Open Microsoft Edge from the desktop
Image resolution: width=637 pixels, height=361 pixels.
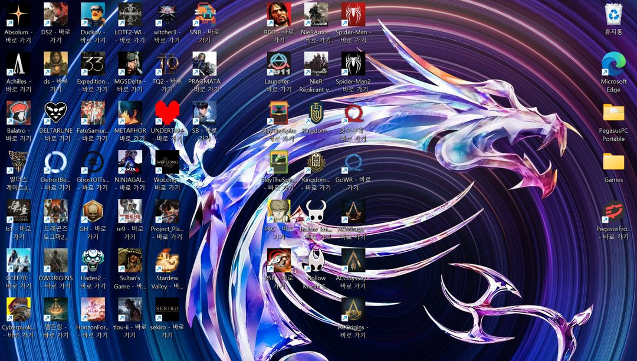(x=613, y=64)
